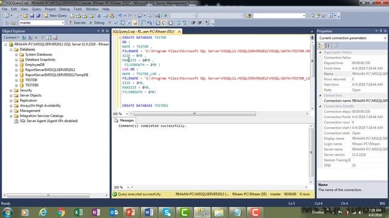Increase the indent of selected lines

[200, 23]
